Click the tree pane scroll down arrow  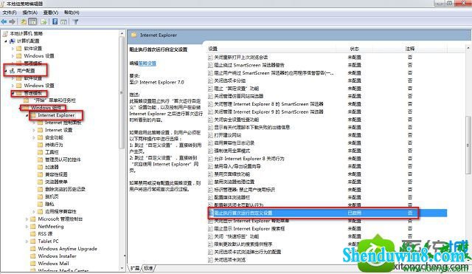(122, 268)
